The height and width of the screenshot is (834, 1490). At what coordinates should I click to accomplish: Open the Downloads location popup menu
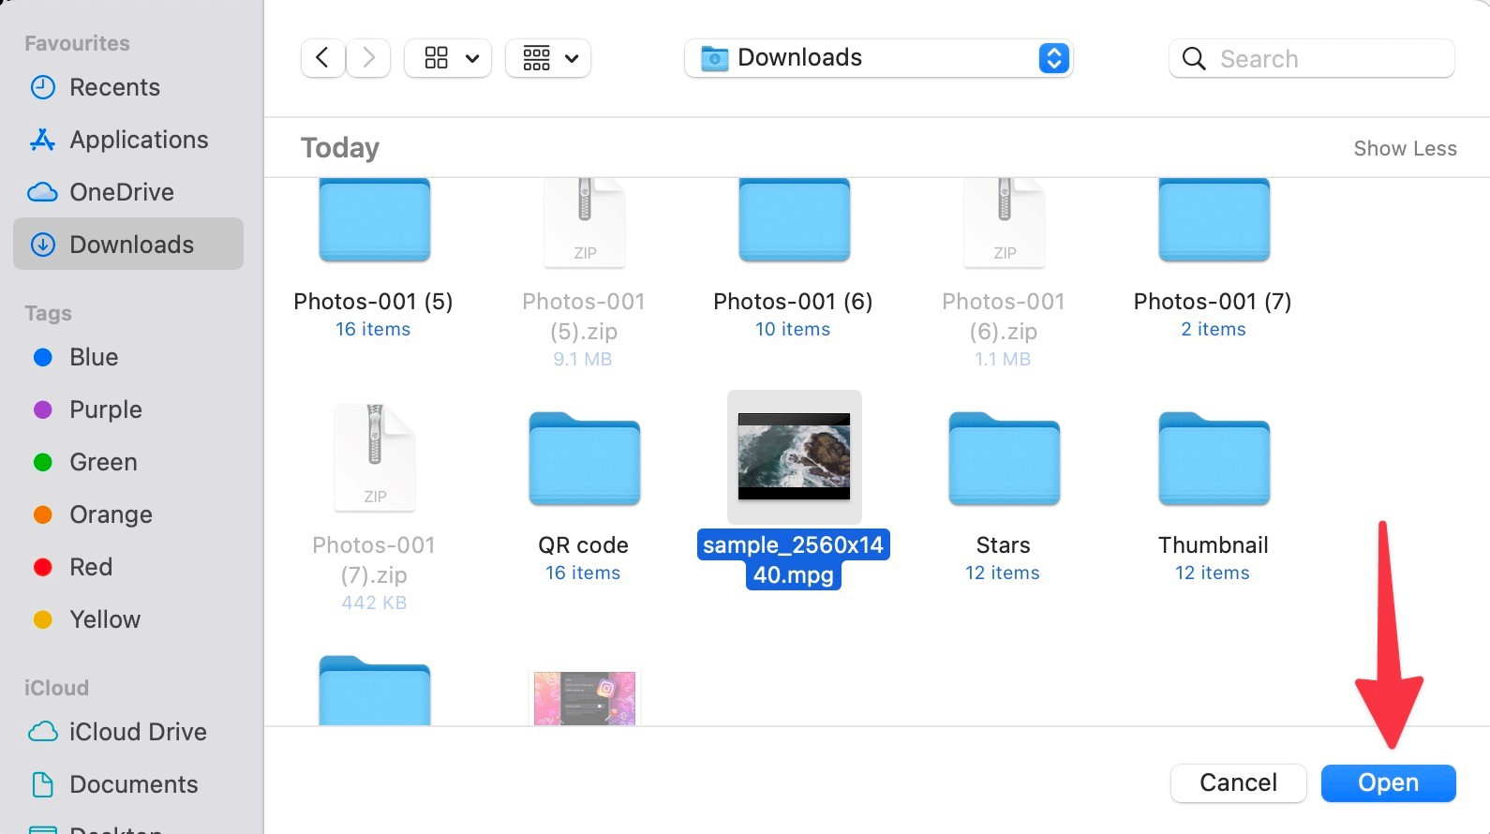[879, 58]
